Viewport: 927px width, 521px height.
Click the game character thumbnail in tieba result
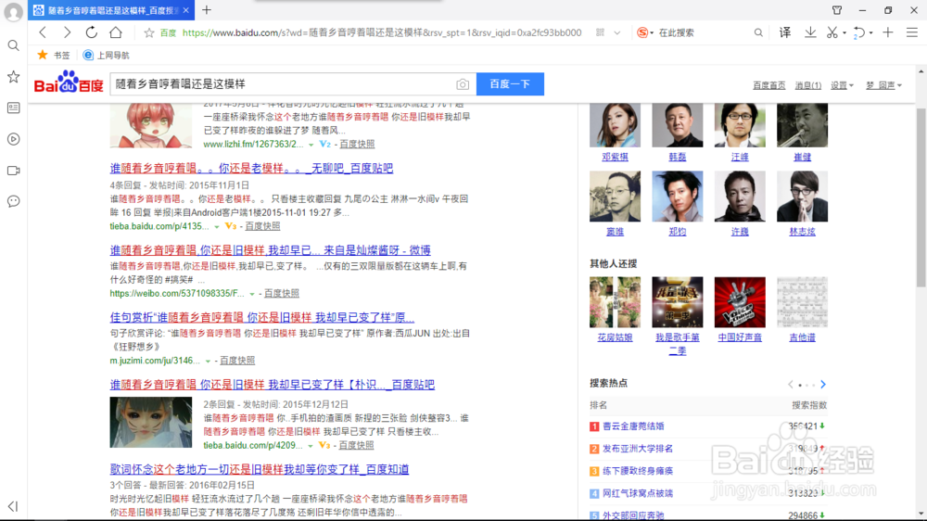(x=151, y=422)
